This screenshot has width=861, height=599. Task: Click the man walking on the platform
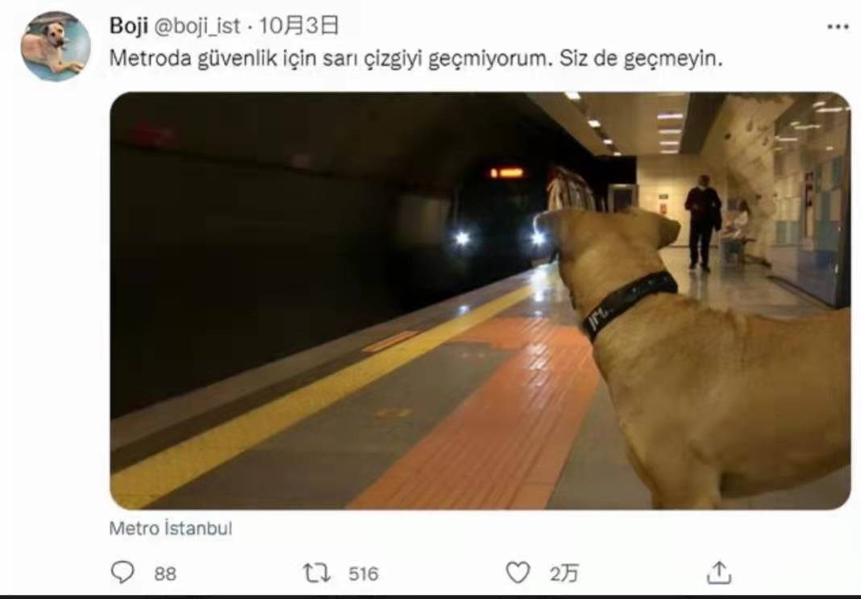click(x=701, y=223)
